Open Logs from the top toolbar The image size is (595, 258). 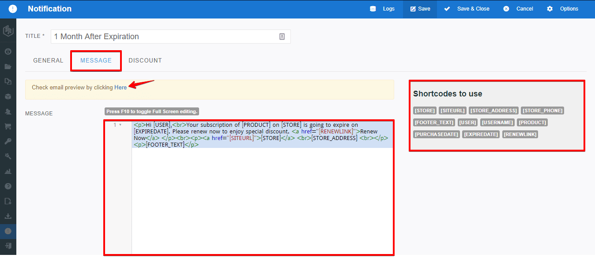click(x=382, y=9)
